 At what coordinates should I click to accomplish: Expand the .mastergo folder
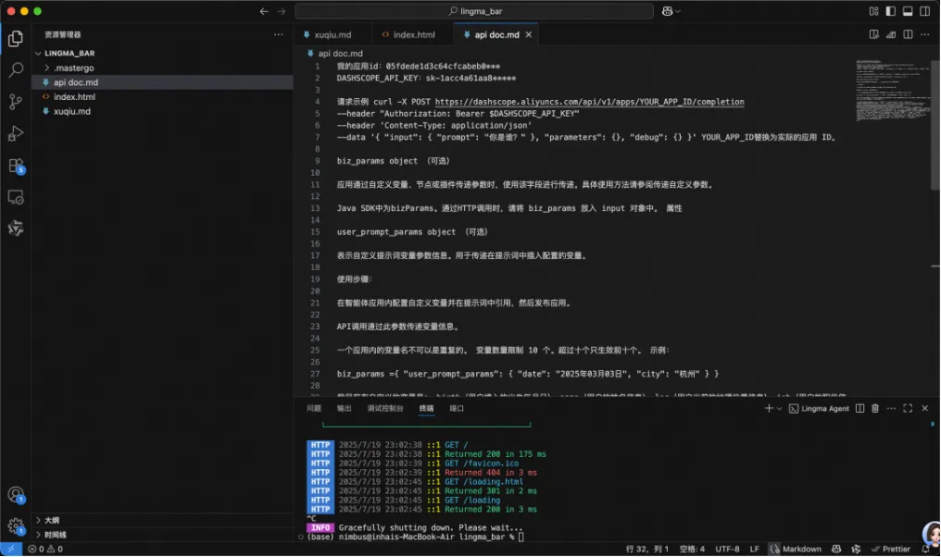pyautogui.click(x=162, y=68)
